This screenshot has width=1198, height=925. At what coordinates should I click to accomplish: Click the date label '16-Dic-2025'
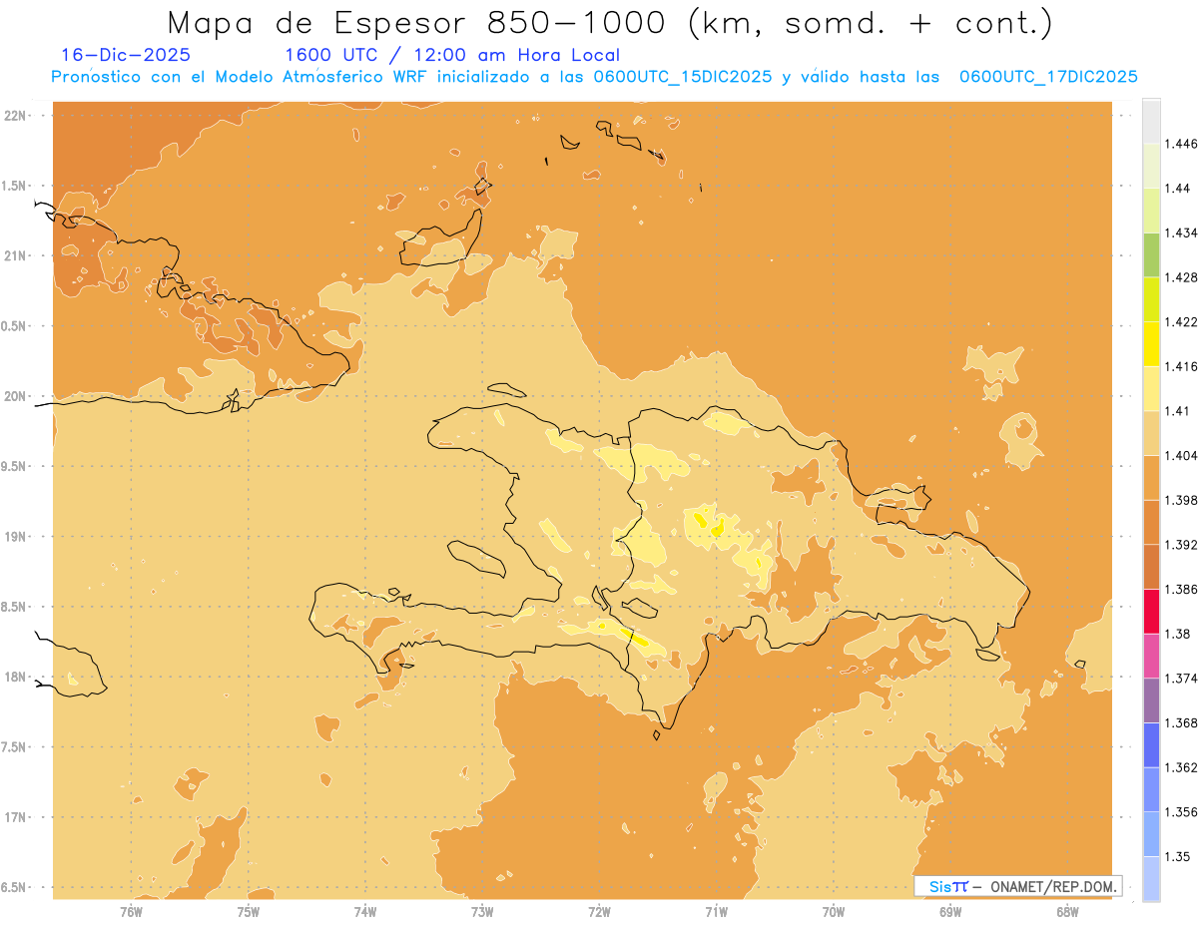coord(126,55)
